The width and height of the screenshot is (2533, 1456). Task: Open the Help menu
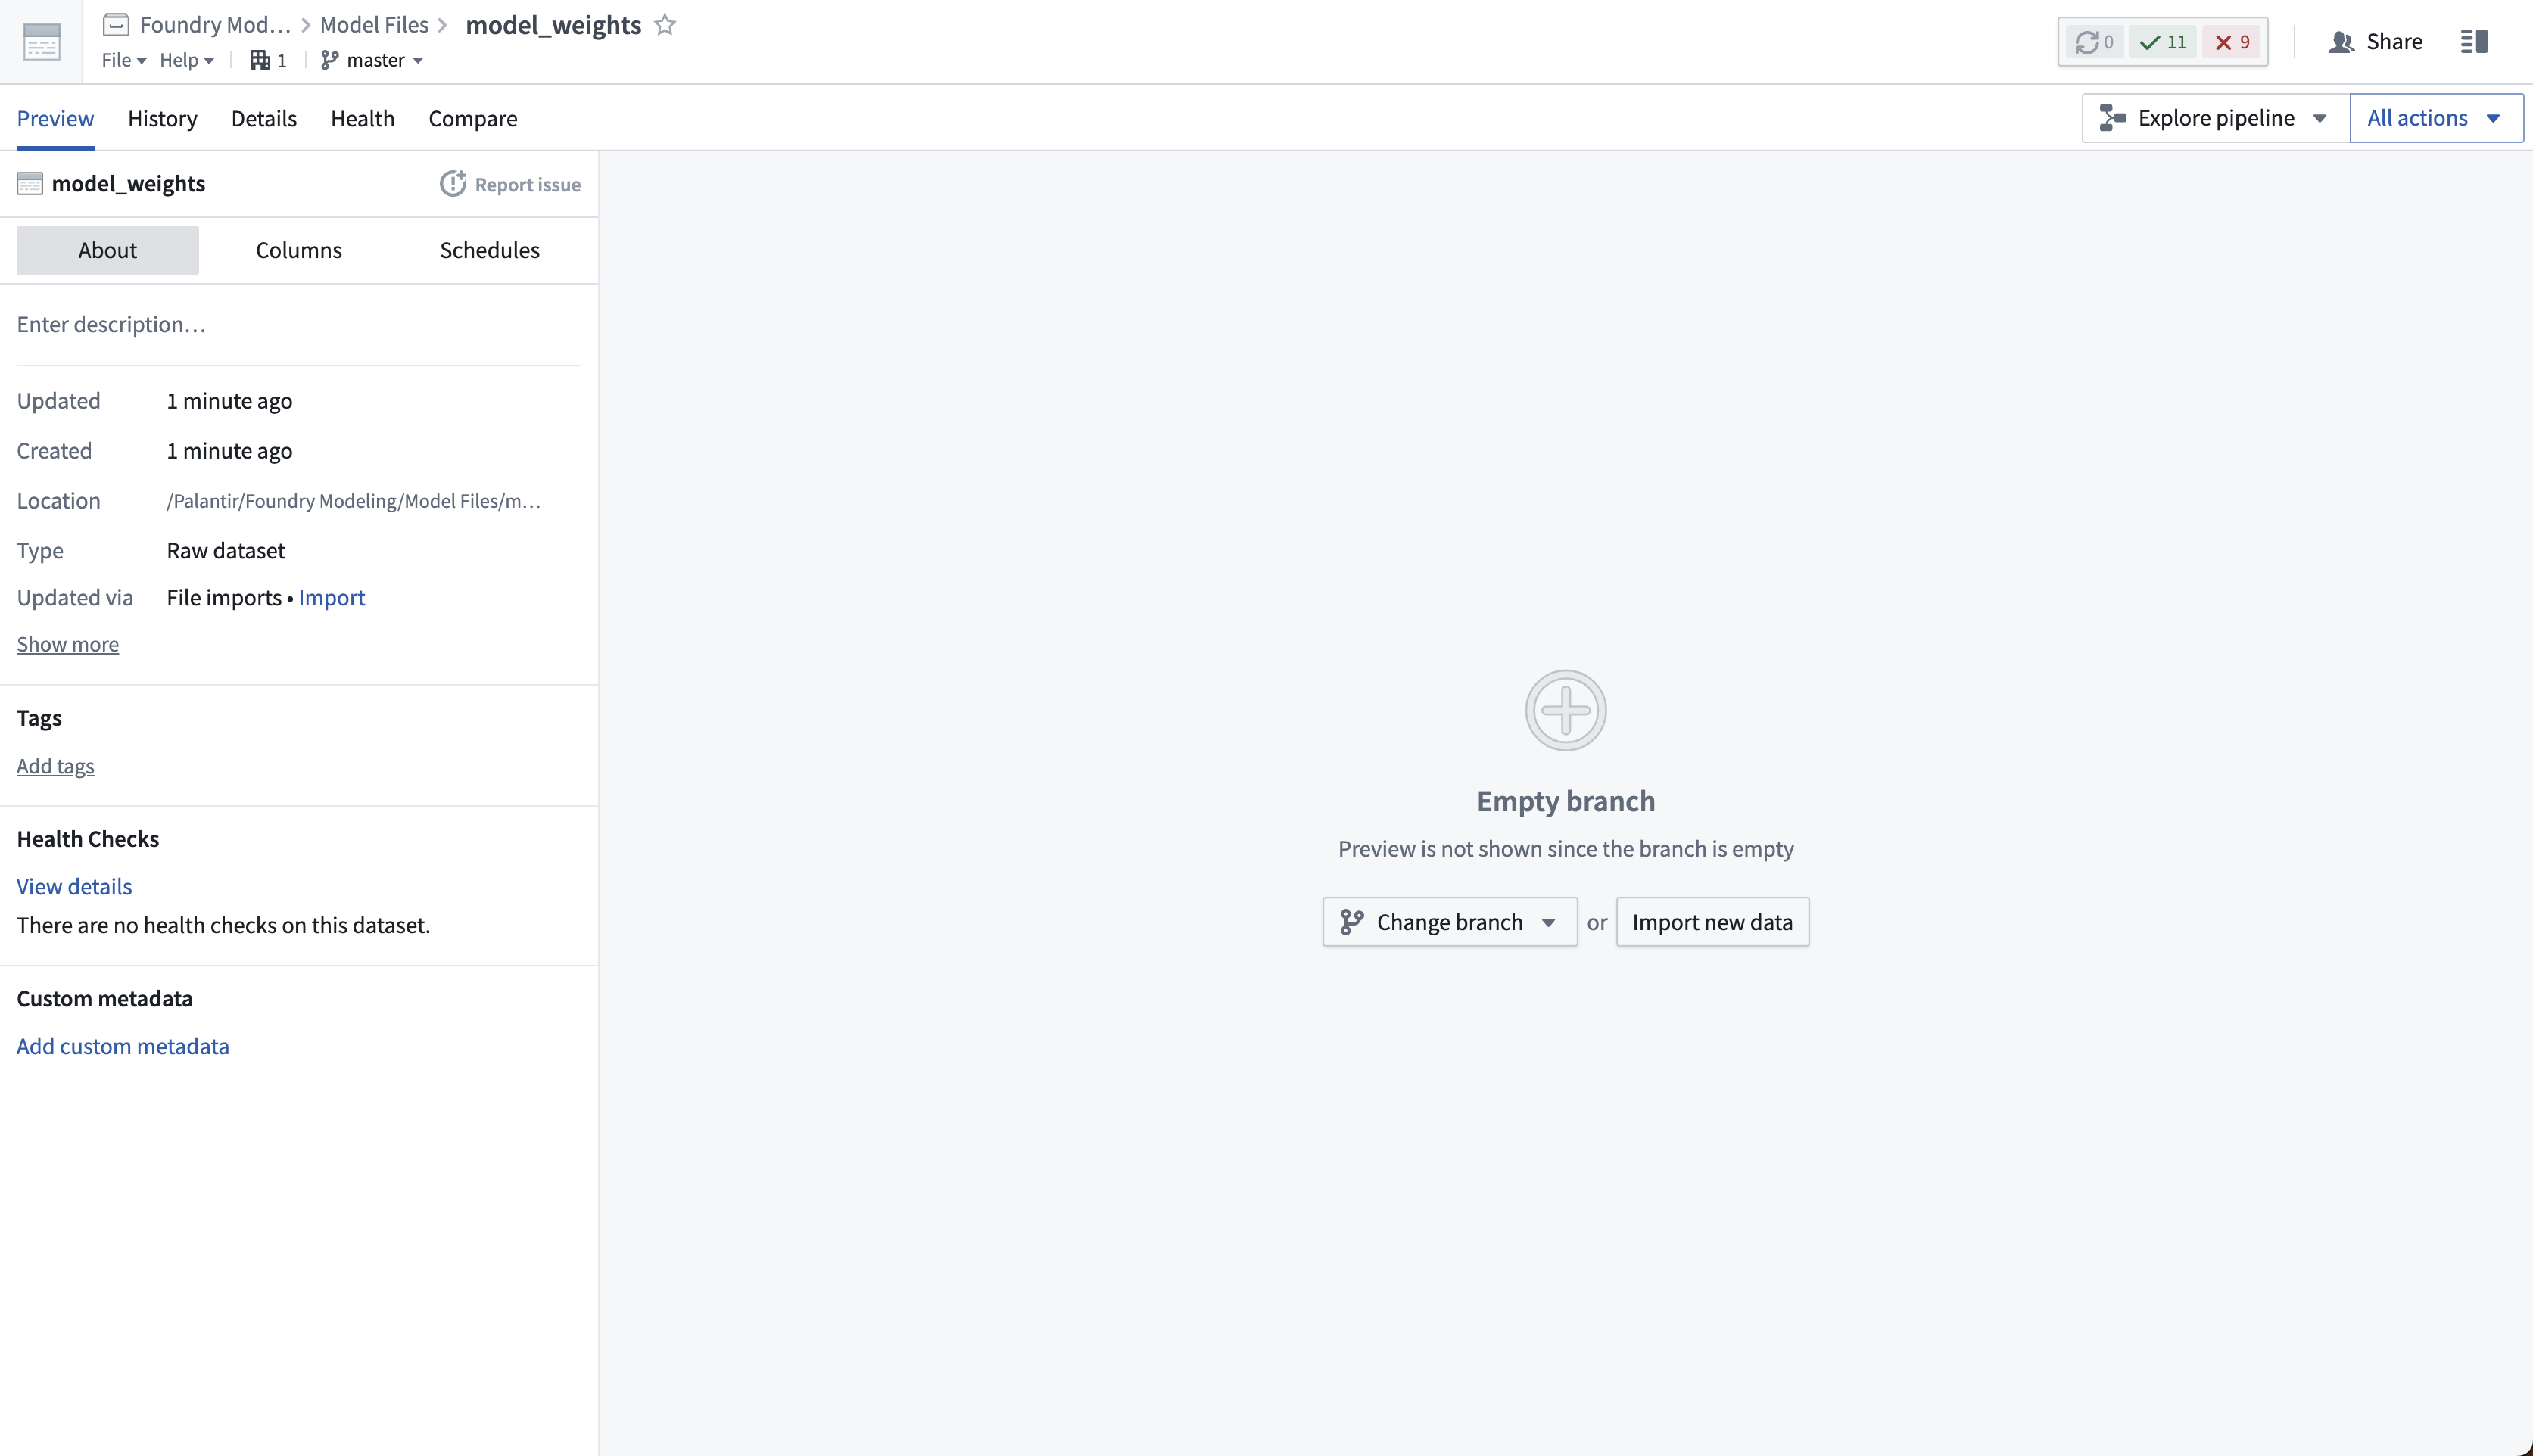187,60
